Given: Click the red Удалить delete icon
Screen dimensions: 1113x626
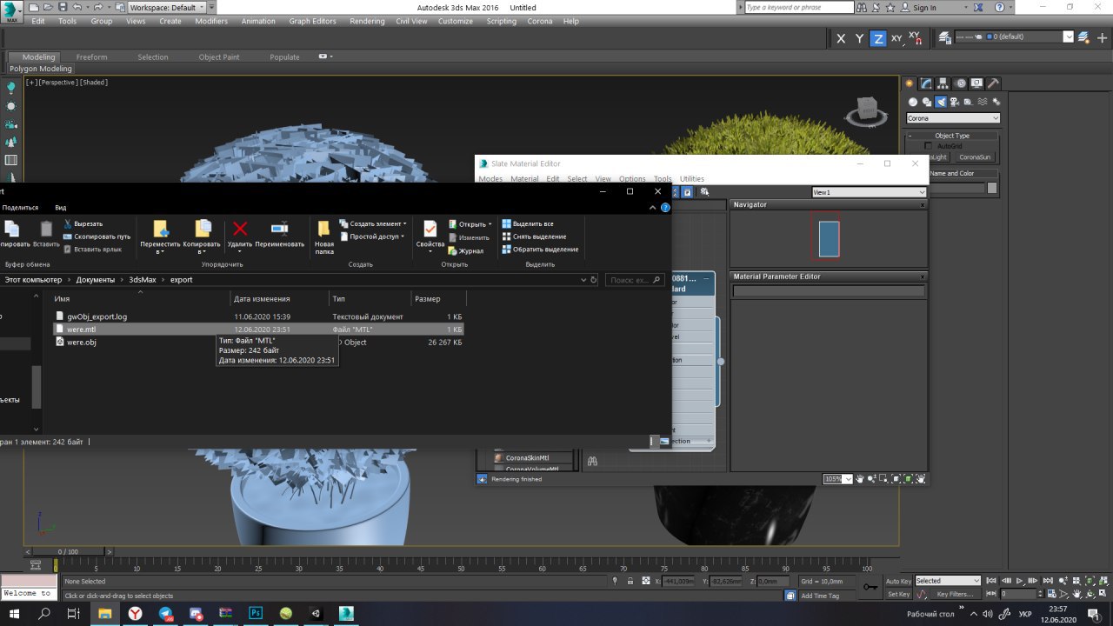Looking at the screenshot, I should (240, 229).
